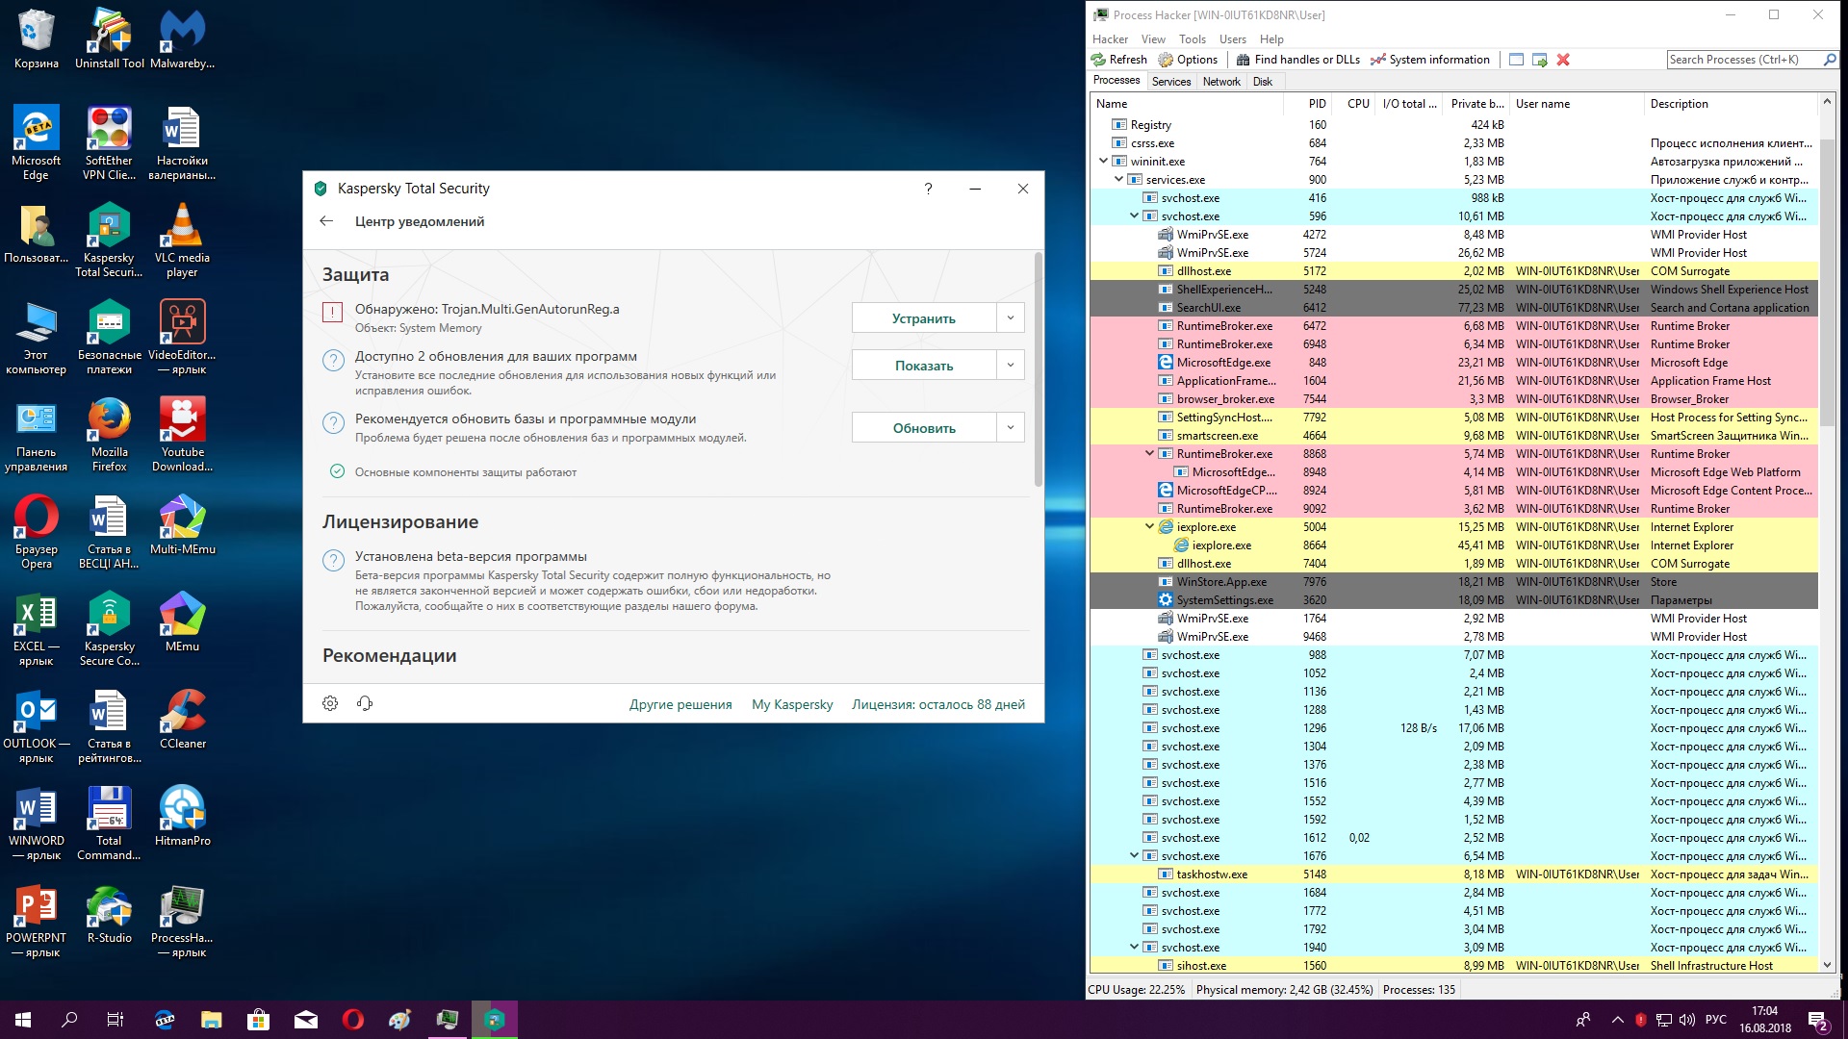Click Find handles or DLLs

click(x=1297, y=60)
